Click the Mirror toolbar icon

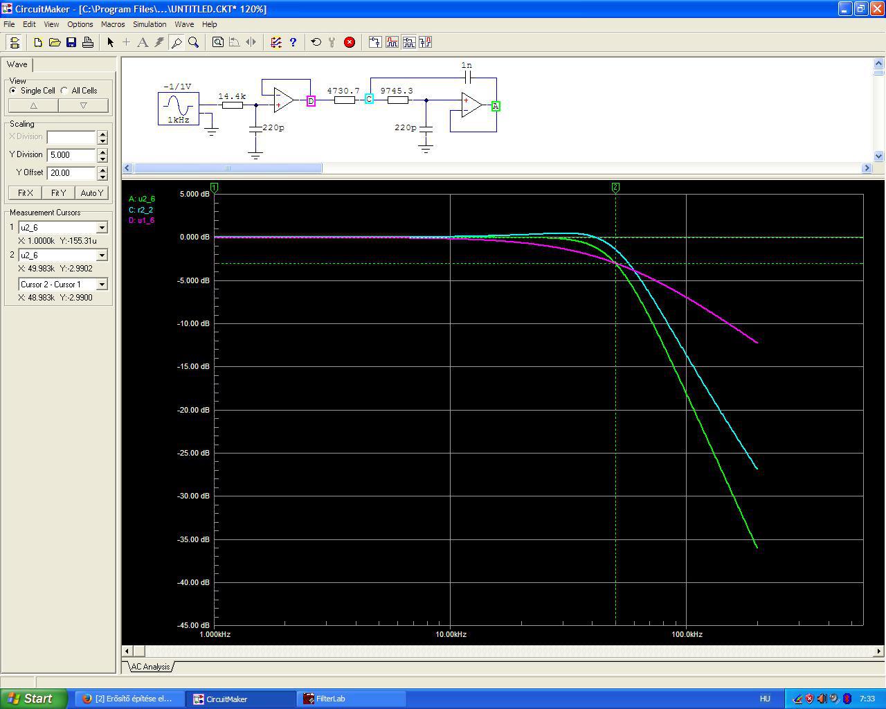coord(251,42)
